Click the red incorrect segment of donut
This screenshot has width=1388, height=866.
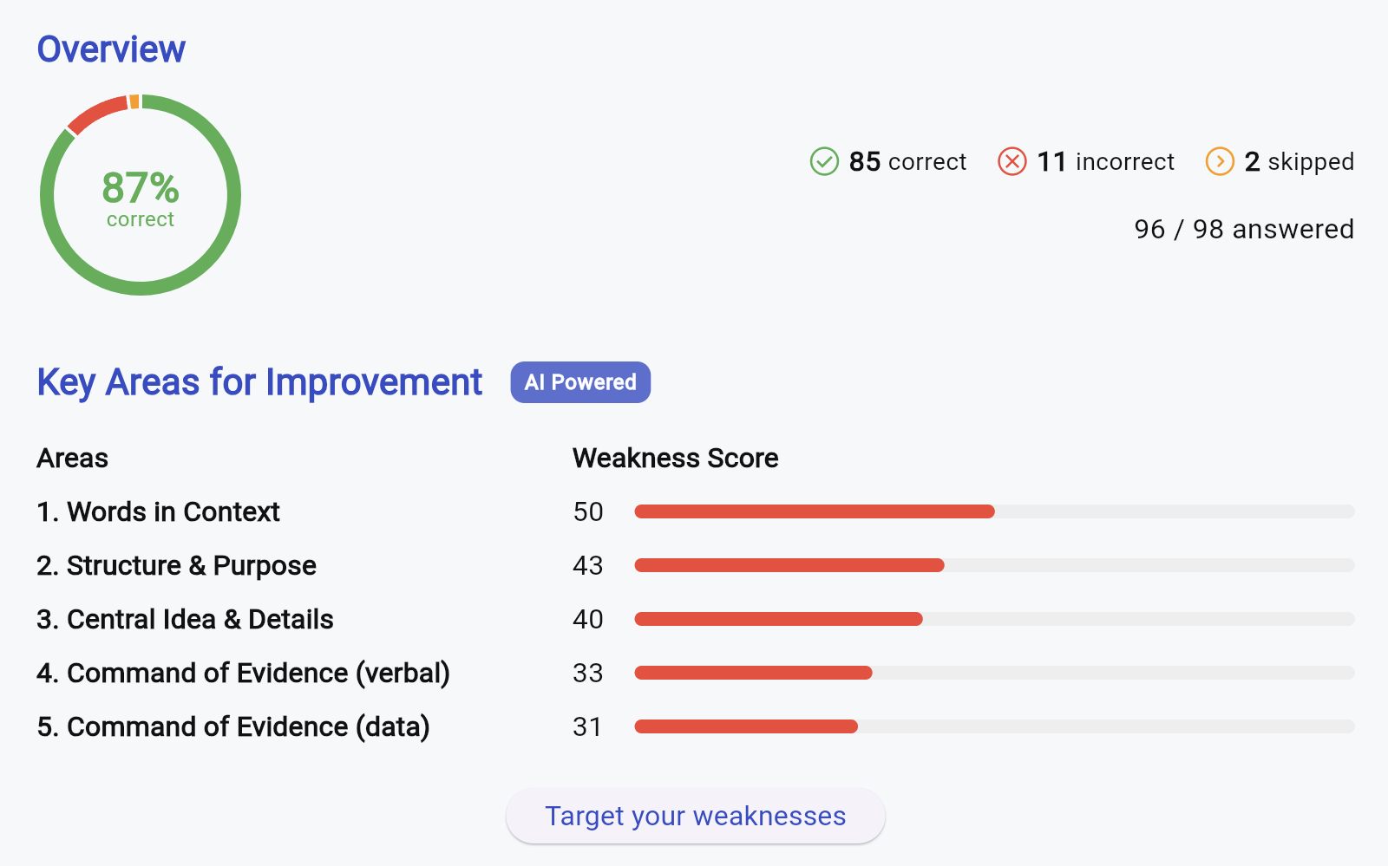point(95,114)
